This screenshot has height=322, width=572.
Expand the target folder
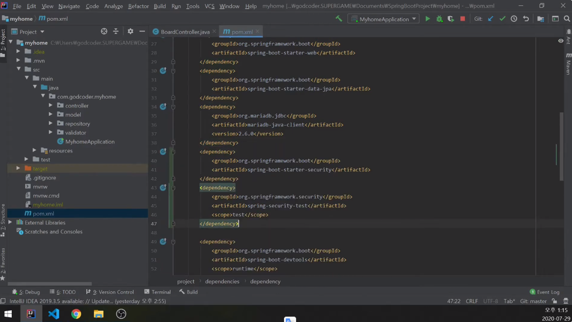tap(18, 169)
